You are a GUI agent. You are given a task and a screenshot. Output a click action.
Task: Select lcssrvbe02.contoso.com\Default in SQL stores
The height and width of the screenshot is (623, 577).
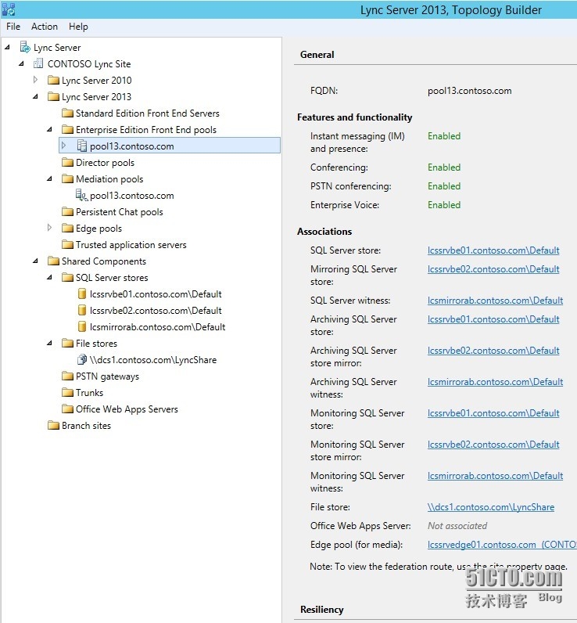point(156,310)
